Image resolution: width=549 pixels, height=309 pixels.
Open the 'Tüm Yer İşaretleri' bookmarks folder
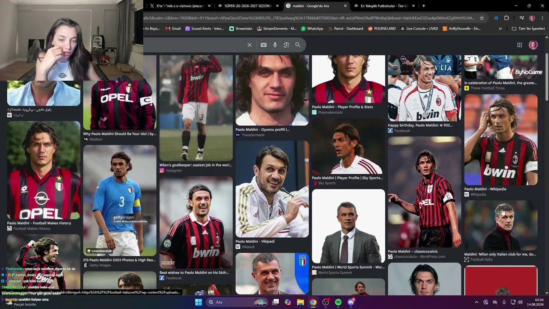[528, 29]
